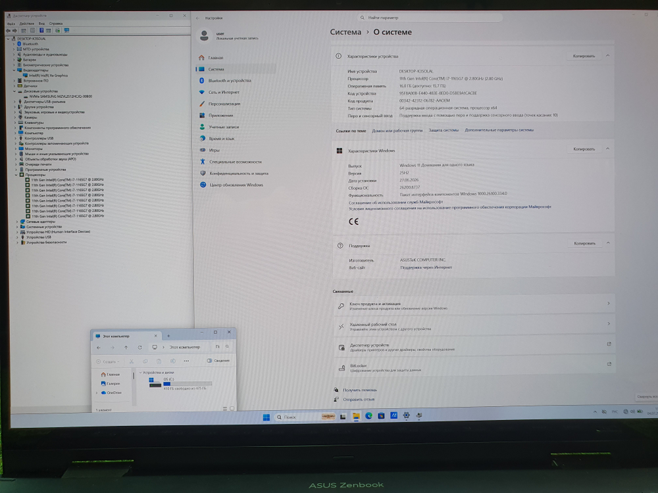
Task: Show hidden tray icons chevron
Action: click(595, 412)
